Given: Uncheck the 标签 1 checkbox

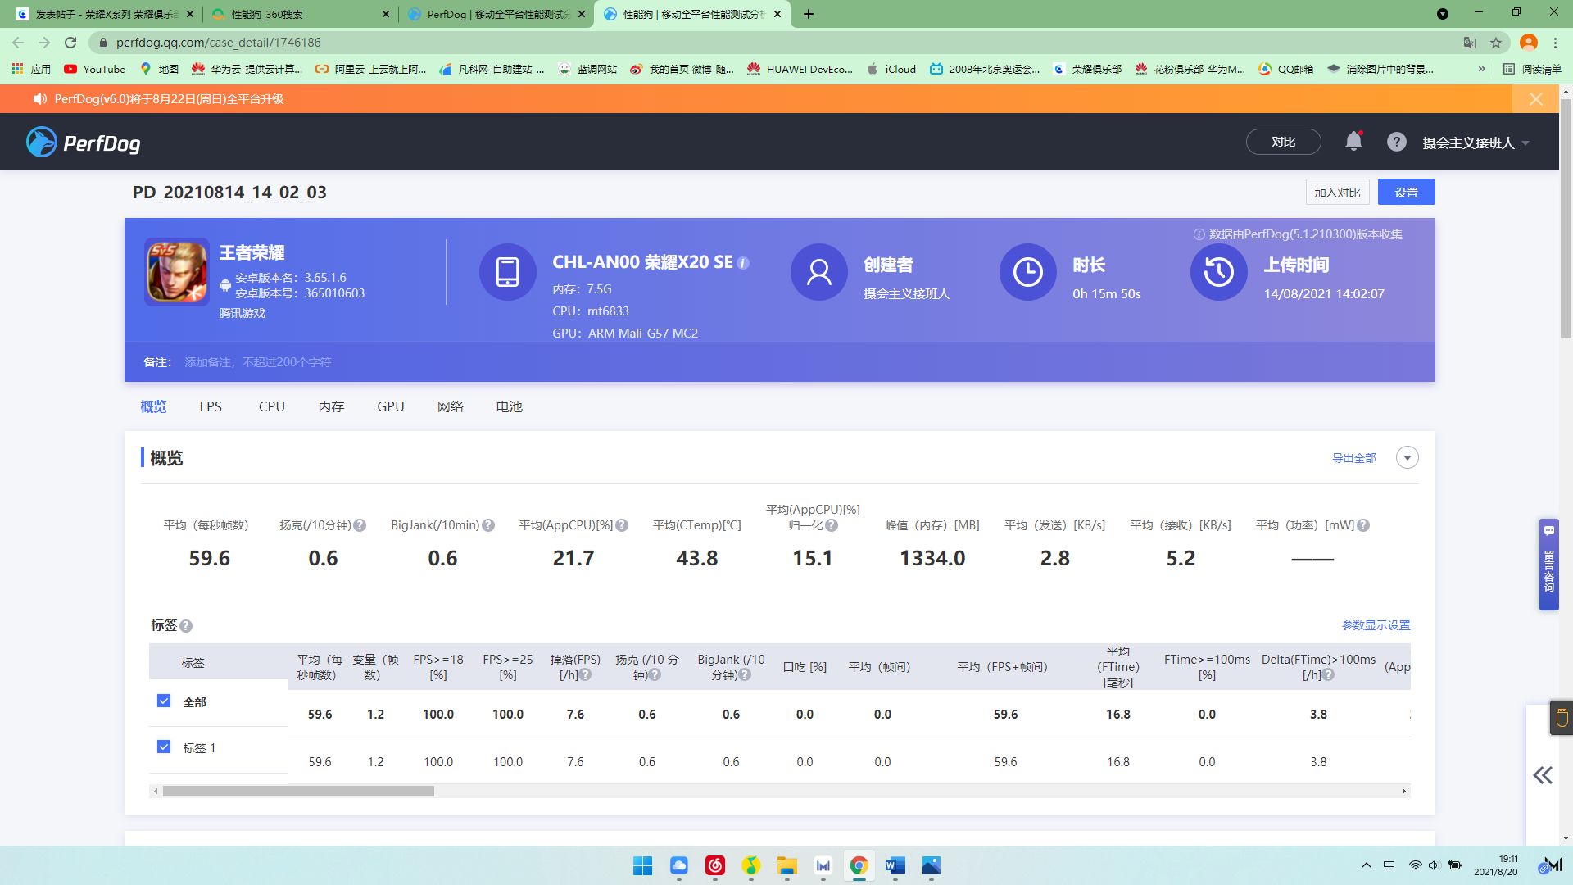Looking at the screenshot, I should (164, 747).
